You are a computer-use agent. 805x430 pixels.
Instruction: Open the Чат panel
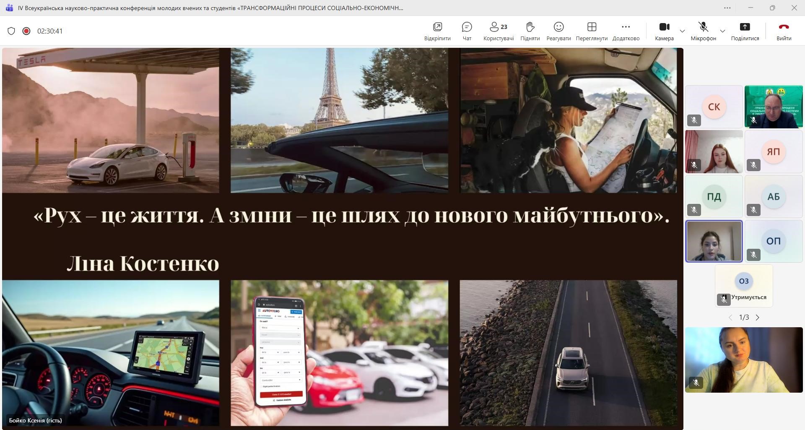tap(467, 31)
